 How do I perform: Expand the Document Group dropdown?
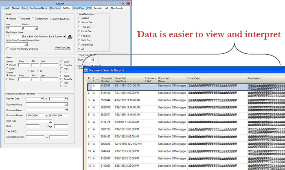[66, 104]
